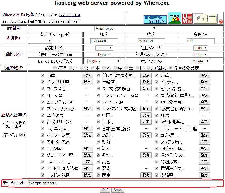Expand the JDN day-count system dropdown
Image resolution: width=225 pixels, height=193 pixels.
[x=200, y=48]
